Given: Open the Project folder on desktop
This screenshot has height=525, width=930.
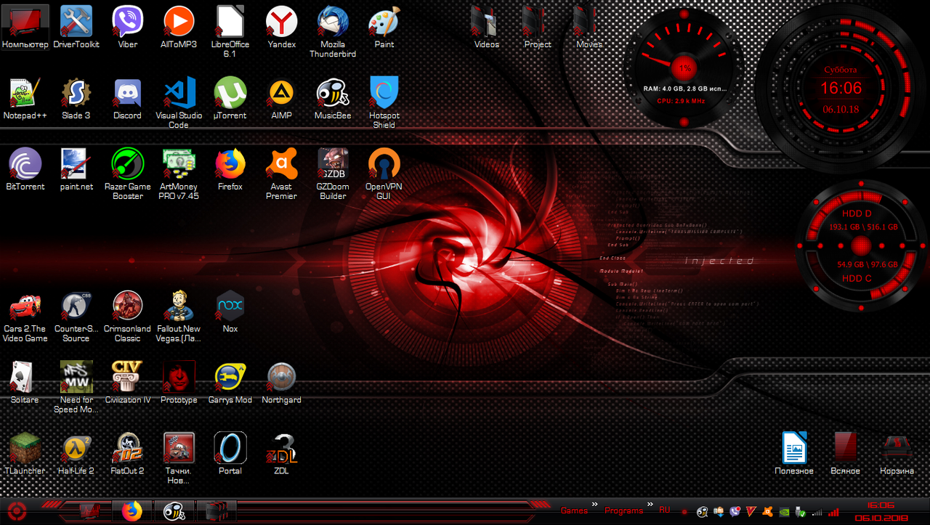Looking at the screenshot, I should click(538, 28).
